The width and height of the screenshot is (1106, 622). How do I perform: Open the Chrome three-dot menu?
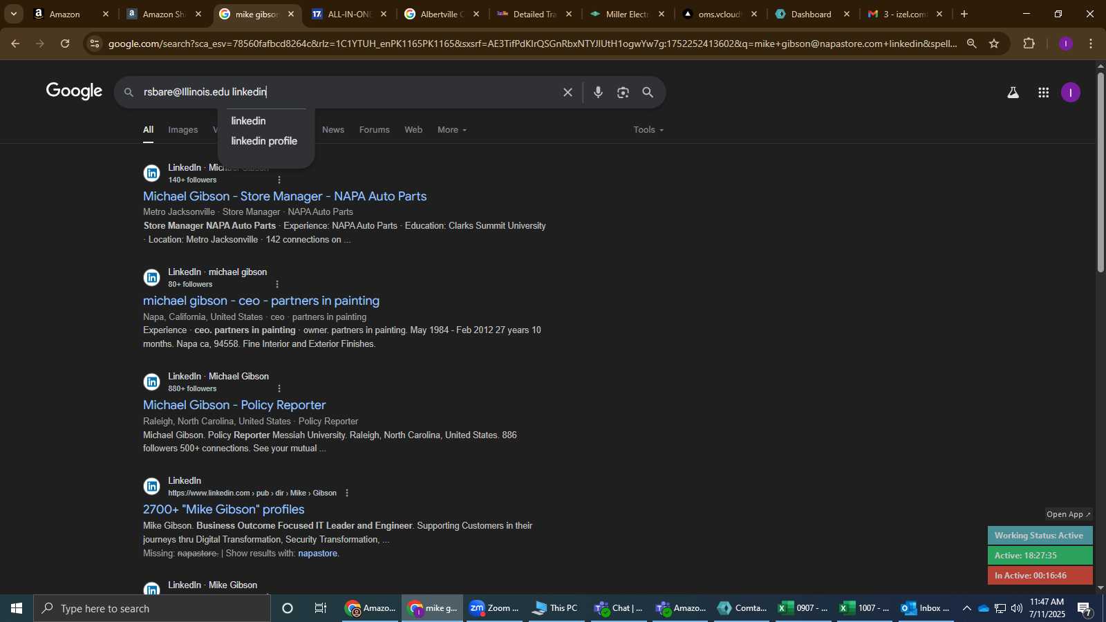click(x=1091, y=44)
